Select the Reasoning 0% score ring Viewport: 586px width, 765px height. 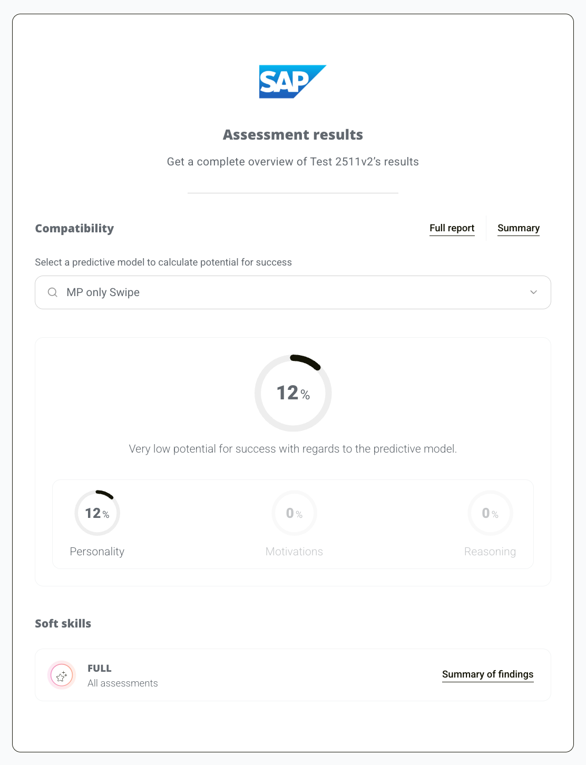point(490,513)
